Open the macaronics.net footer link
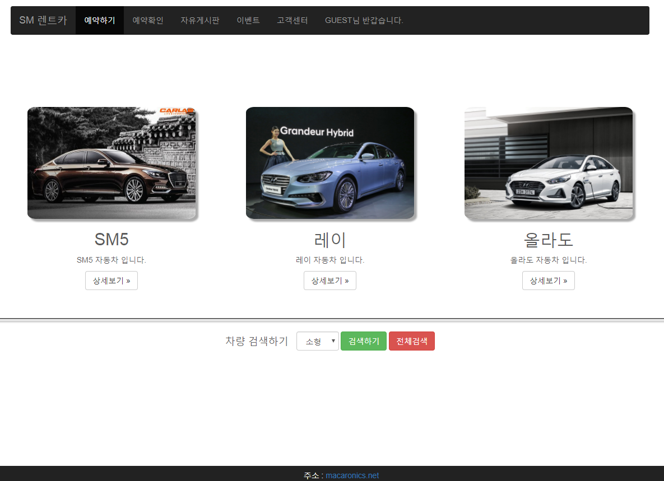This screenshot has width=664, height=481. [352, 475]
